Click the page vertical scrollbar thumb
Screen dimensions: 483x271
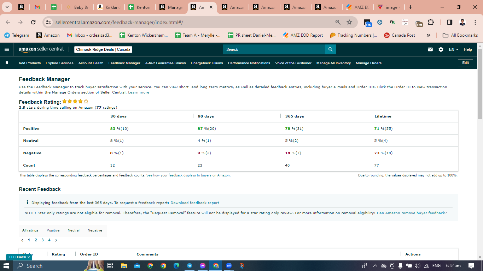(x=480, y=84)
